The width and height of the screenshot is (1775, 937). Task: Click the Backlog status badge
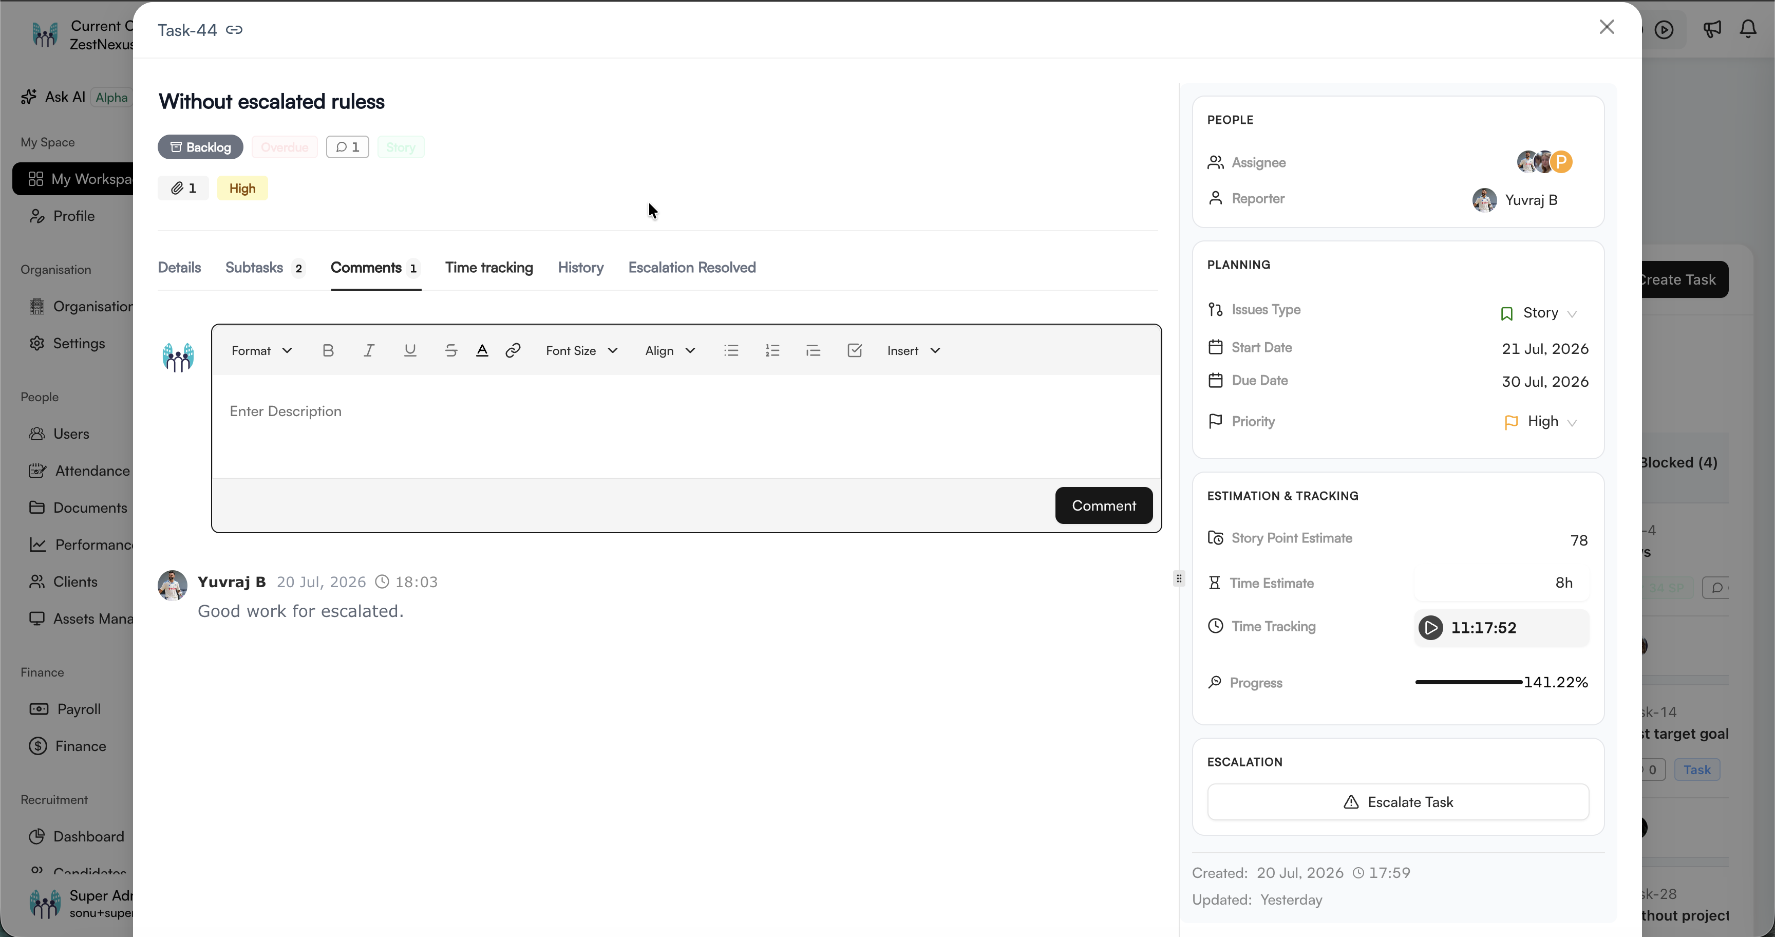(200, 147)
